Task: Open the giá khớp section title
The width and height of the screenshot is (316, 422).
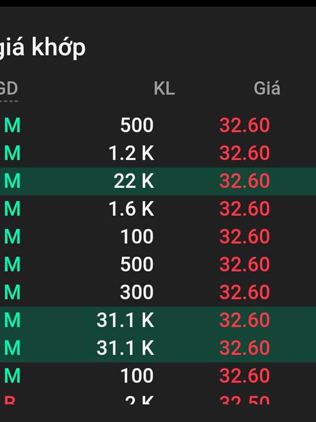Action: click(43, 47)
